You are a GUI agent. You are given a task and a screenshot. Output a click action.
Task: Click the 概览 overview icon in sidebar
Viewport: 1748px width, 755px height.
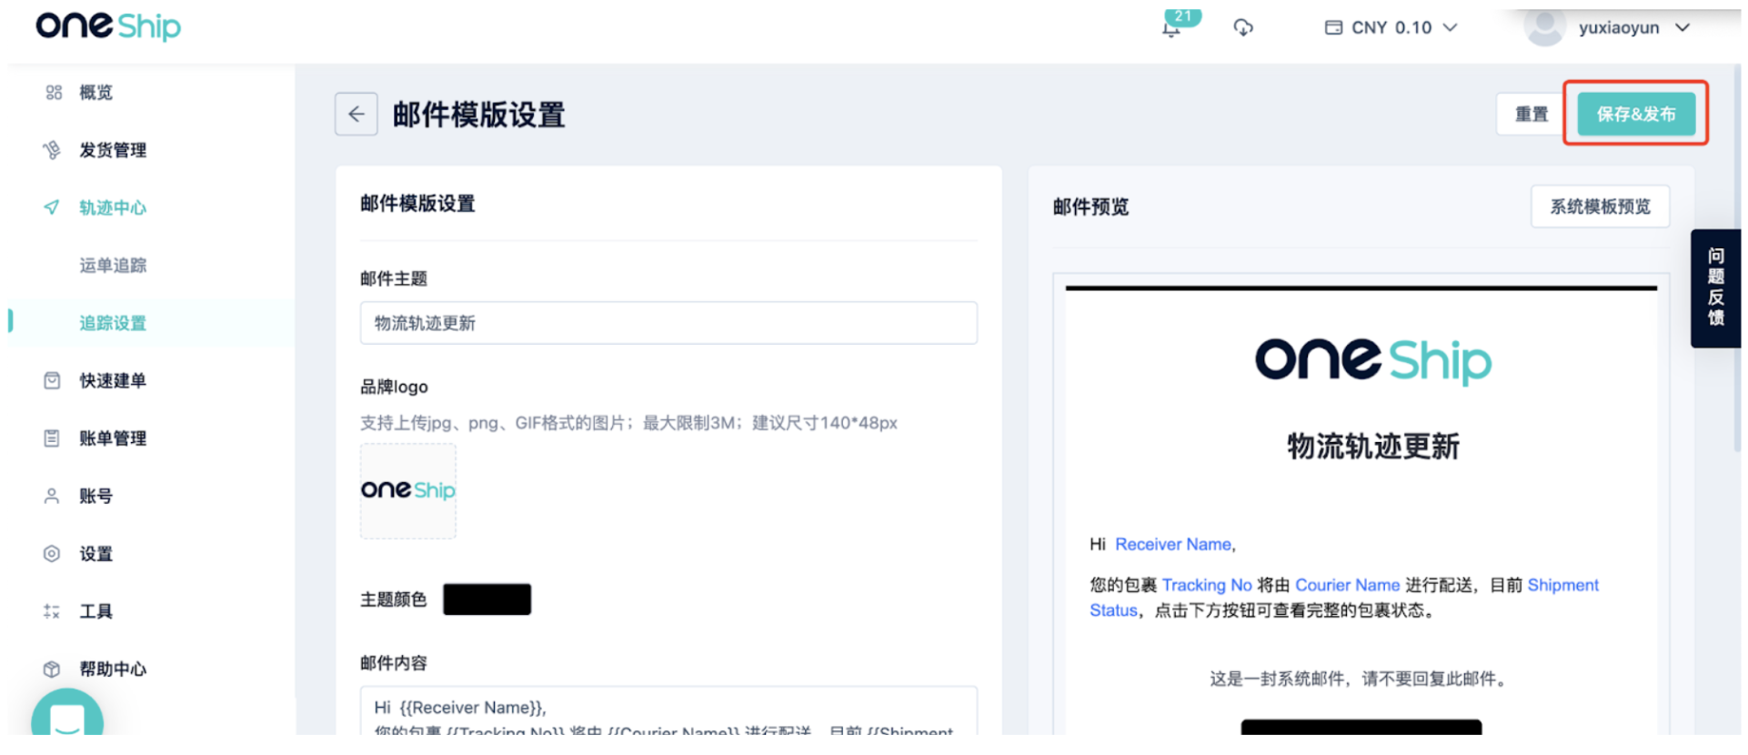pos(54,93)
